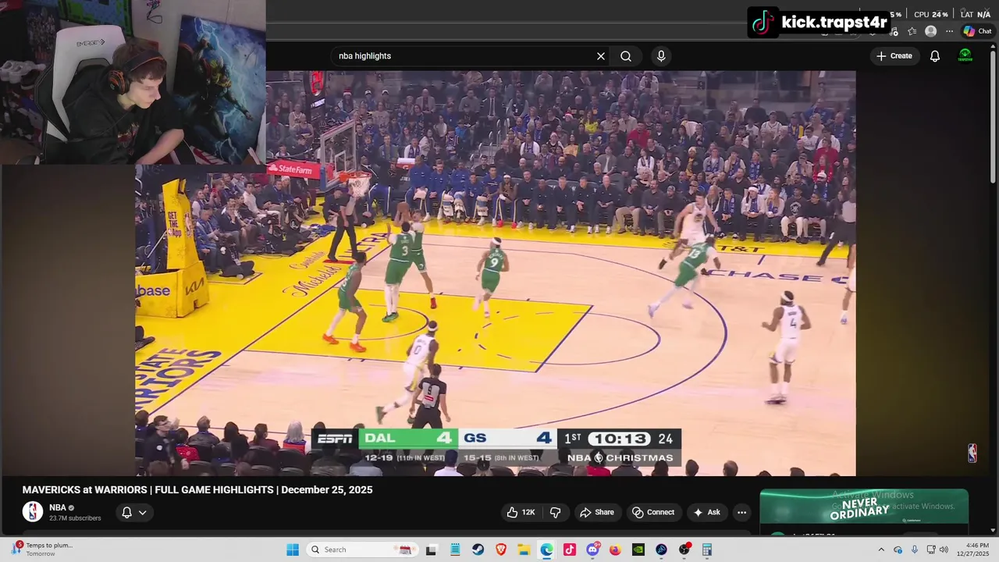Click the Windows taskbar Search box

click(x=362, y=550)
